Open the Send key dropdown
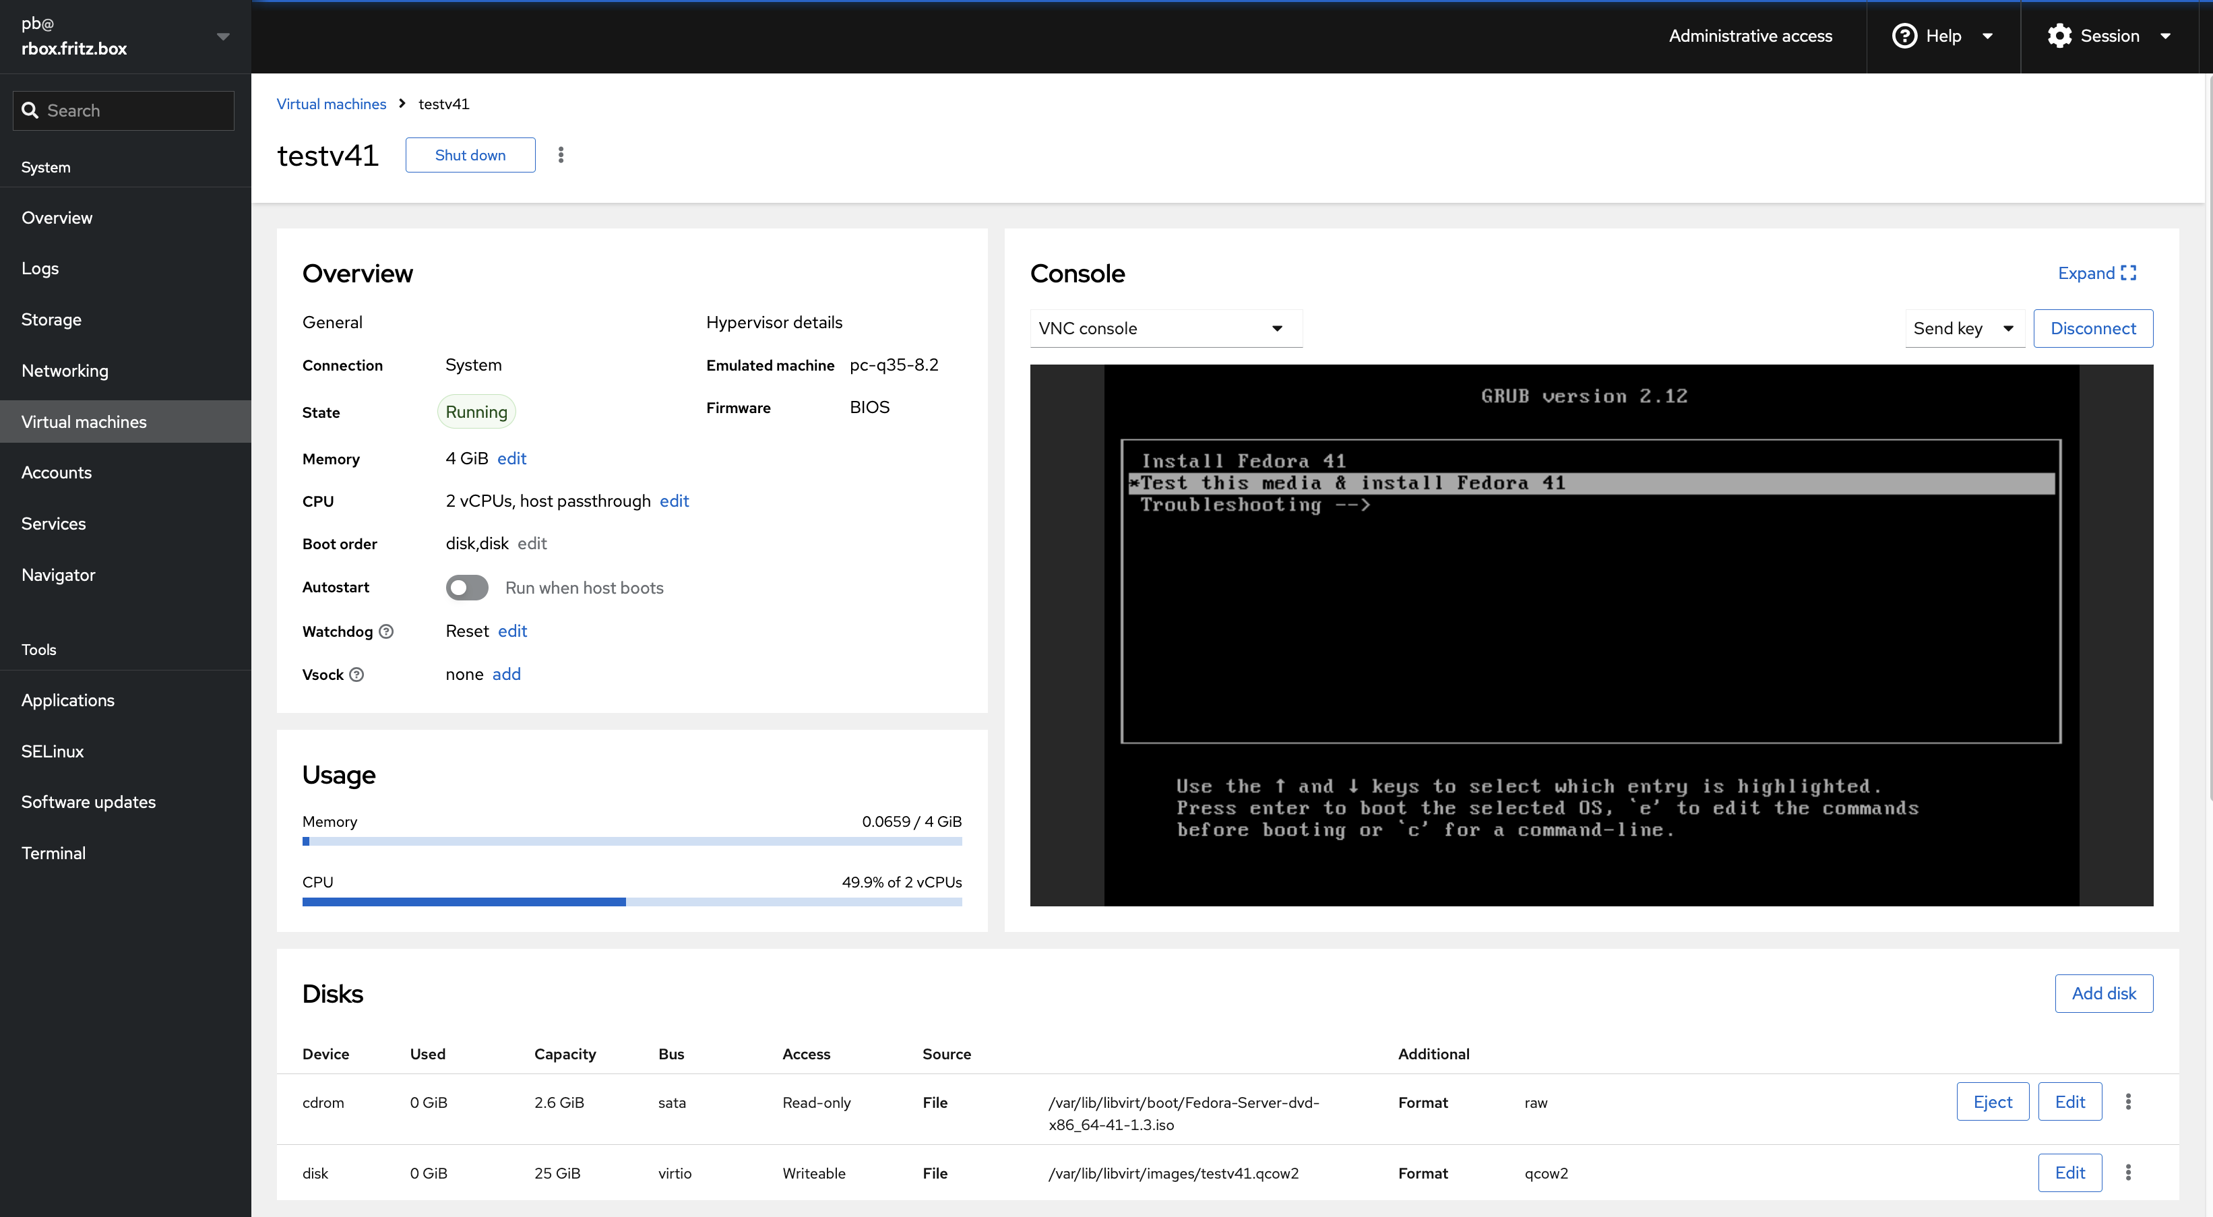The height and width of the screenshot is (1217, 2213). pos(1964,329)
